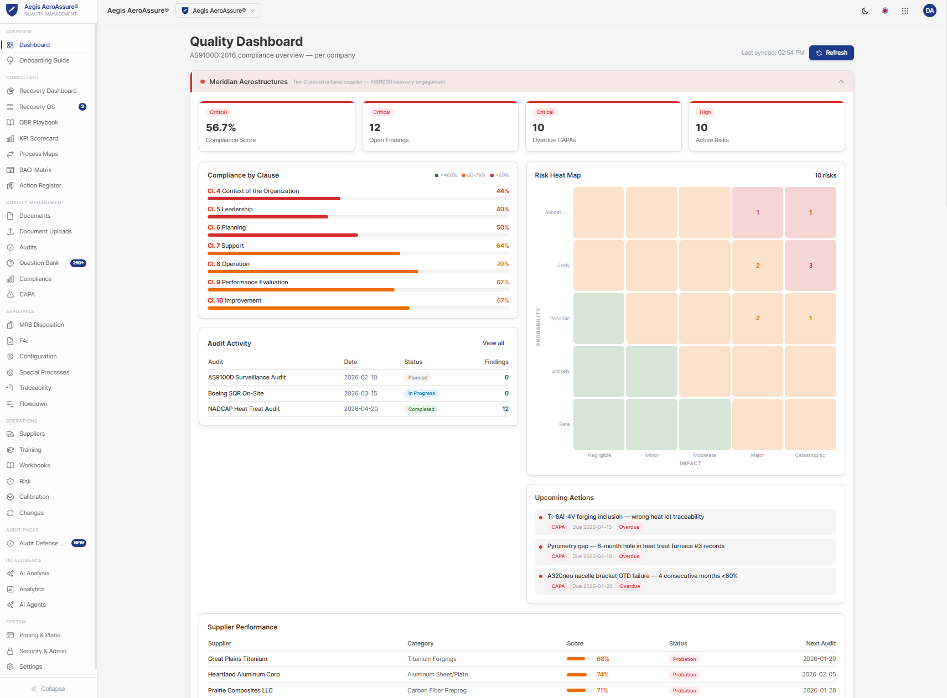Click the Possible/Catastrophic heat map cell
Viewport: 947px width, 698px height.
[x=810, y=318]
